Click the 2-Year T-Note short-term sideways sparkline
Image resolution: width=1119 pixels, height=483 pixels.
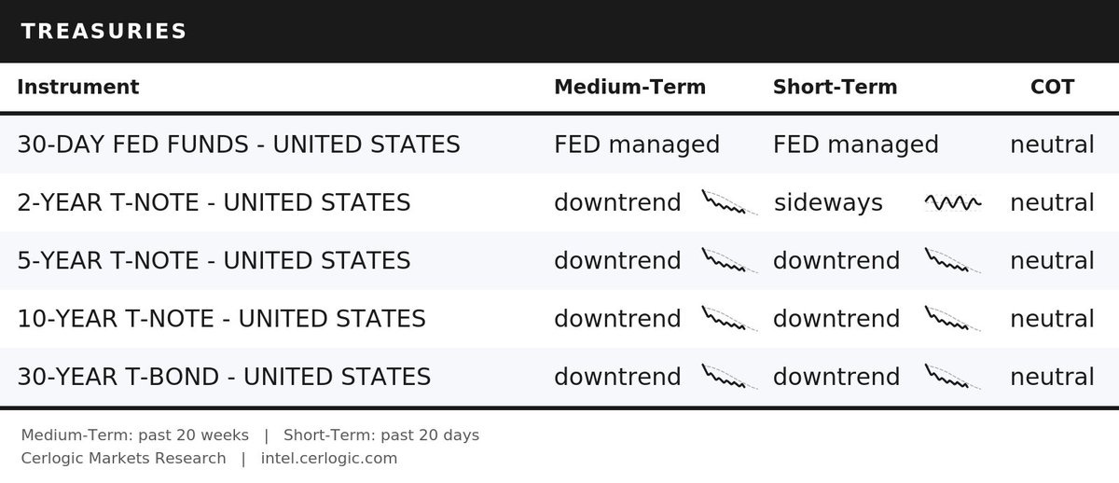point(952,202)
